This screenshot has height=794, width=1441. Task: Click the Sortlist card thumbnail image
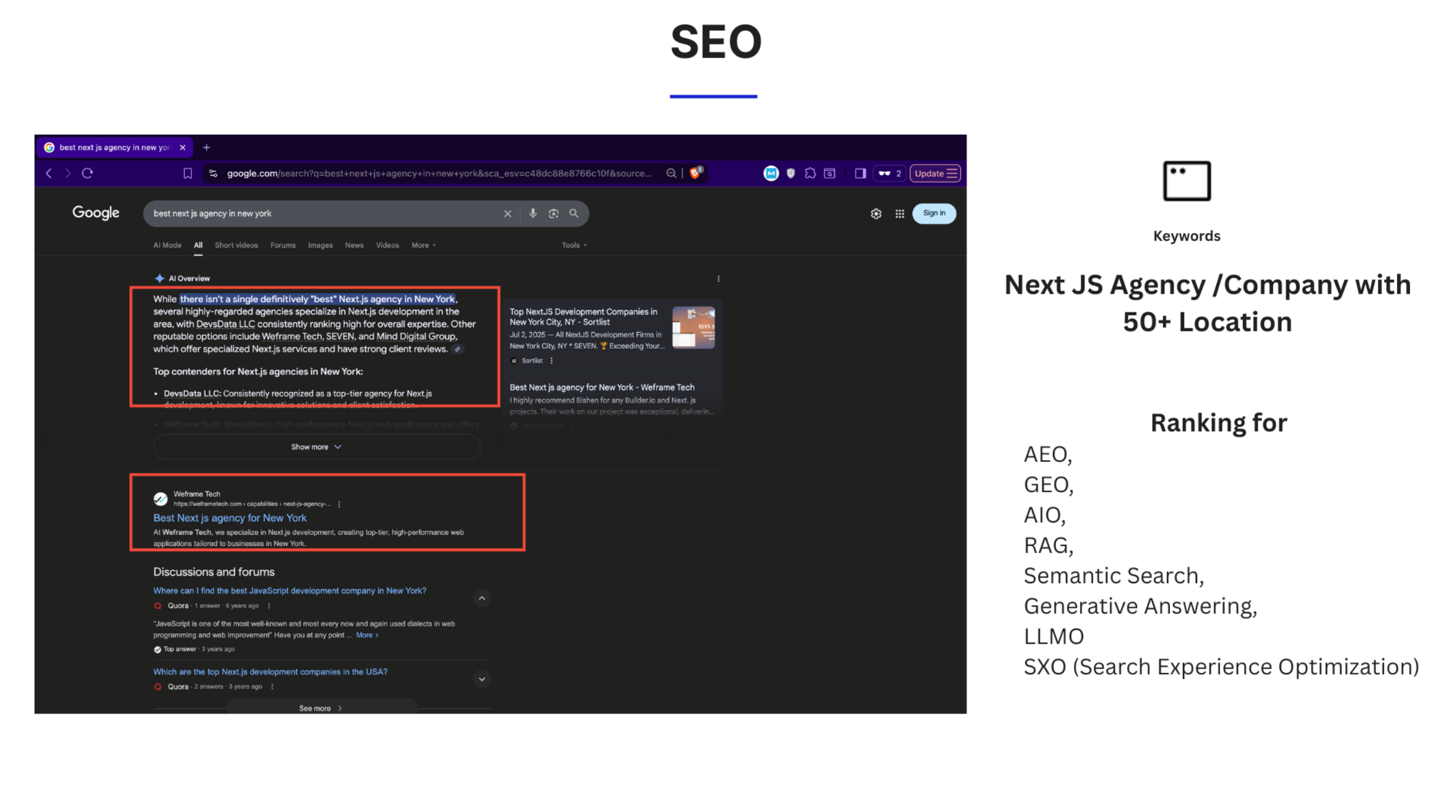[693, 328]
